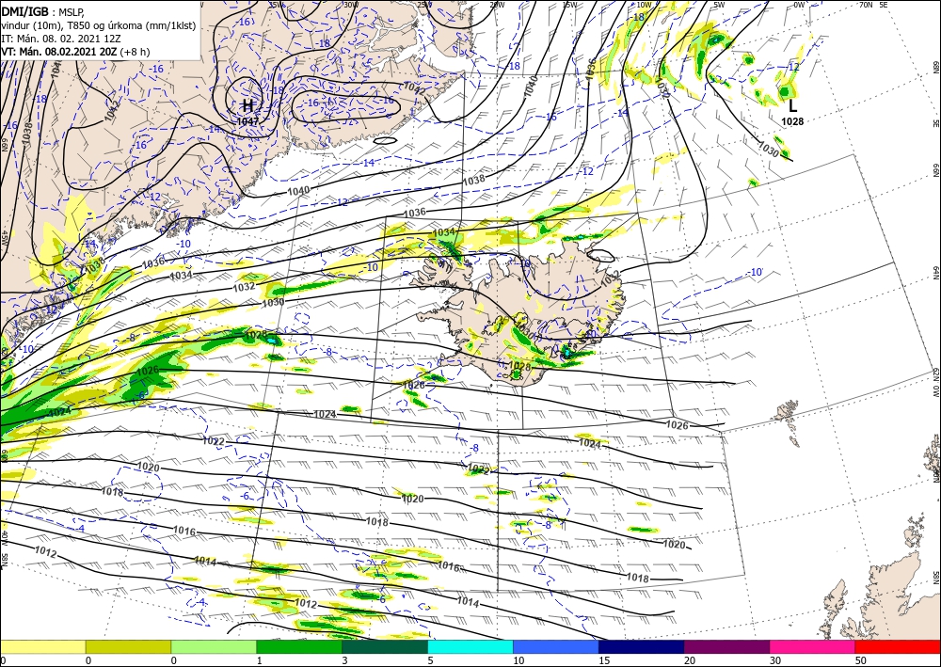
Task: Click the 30W longitude label
Action: [x=351, y=5]
